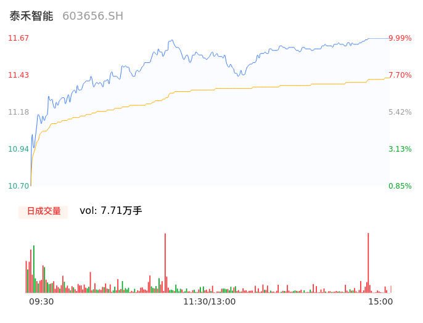The width and height of the screenshot is (423, 323).
Task: Click the 9.99% gain label
Action: (x=400, y=38)
